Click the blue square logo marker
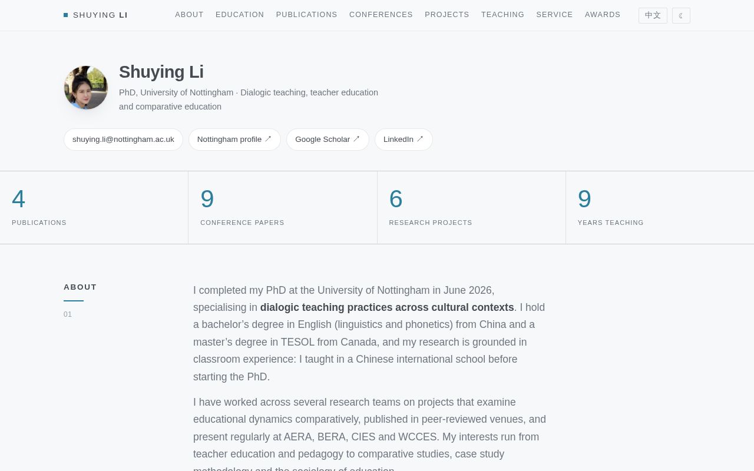 coord(66,15)
